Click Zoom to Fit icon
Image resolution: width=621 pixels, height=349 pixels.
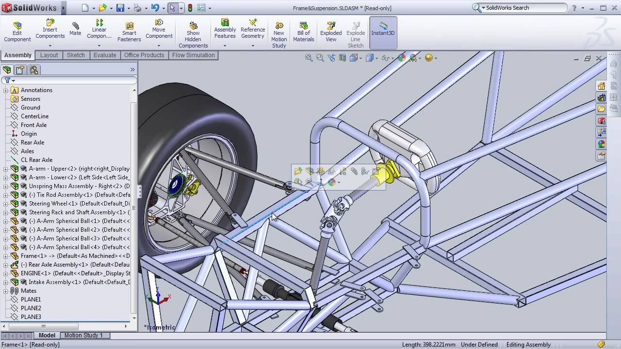coord(309,58)
